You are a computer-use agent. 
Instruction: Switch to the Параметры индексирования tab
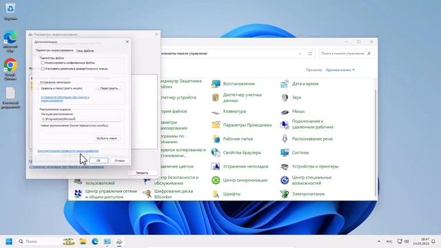[54, 50]
